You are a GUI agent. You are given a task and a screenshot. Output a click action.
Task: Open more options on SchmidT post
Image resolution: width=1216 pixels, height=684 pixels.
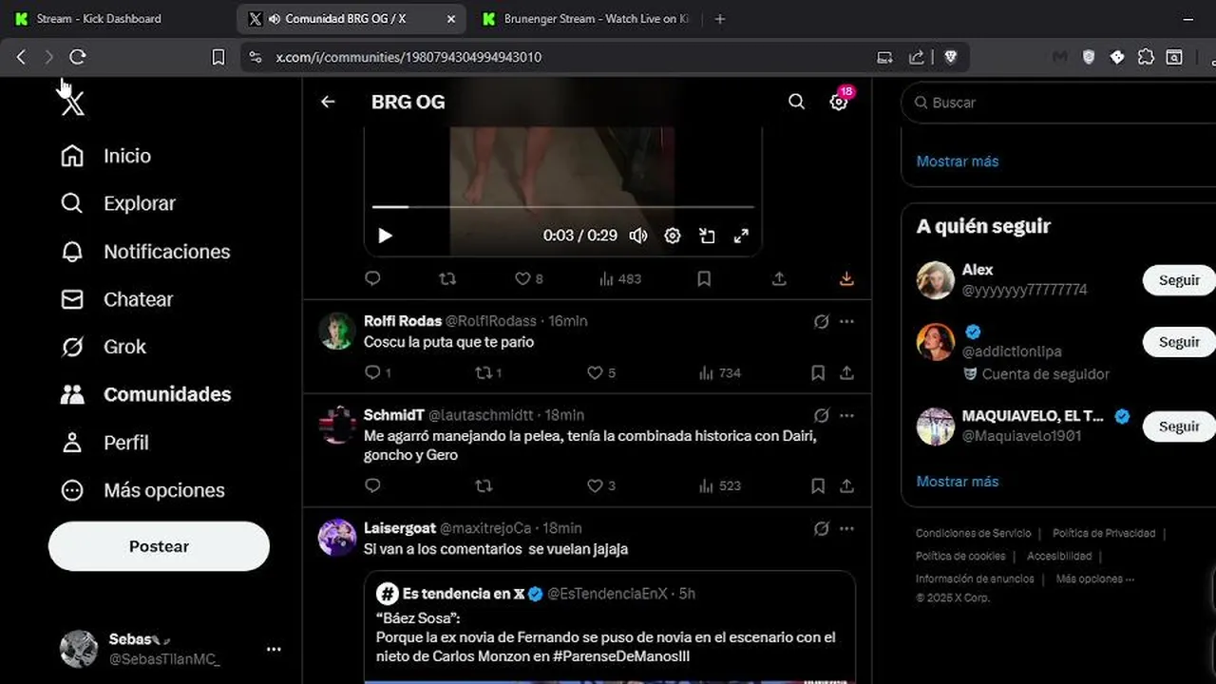(846, 415)
